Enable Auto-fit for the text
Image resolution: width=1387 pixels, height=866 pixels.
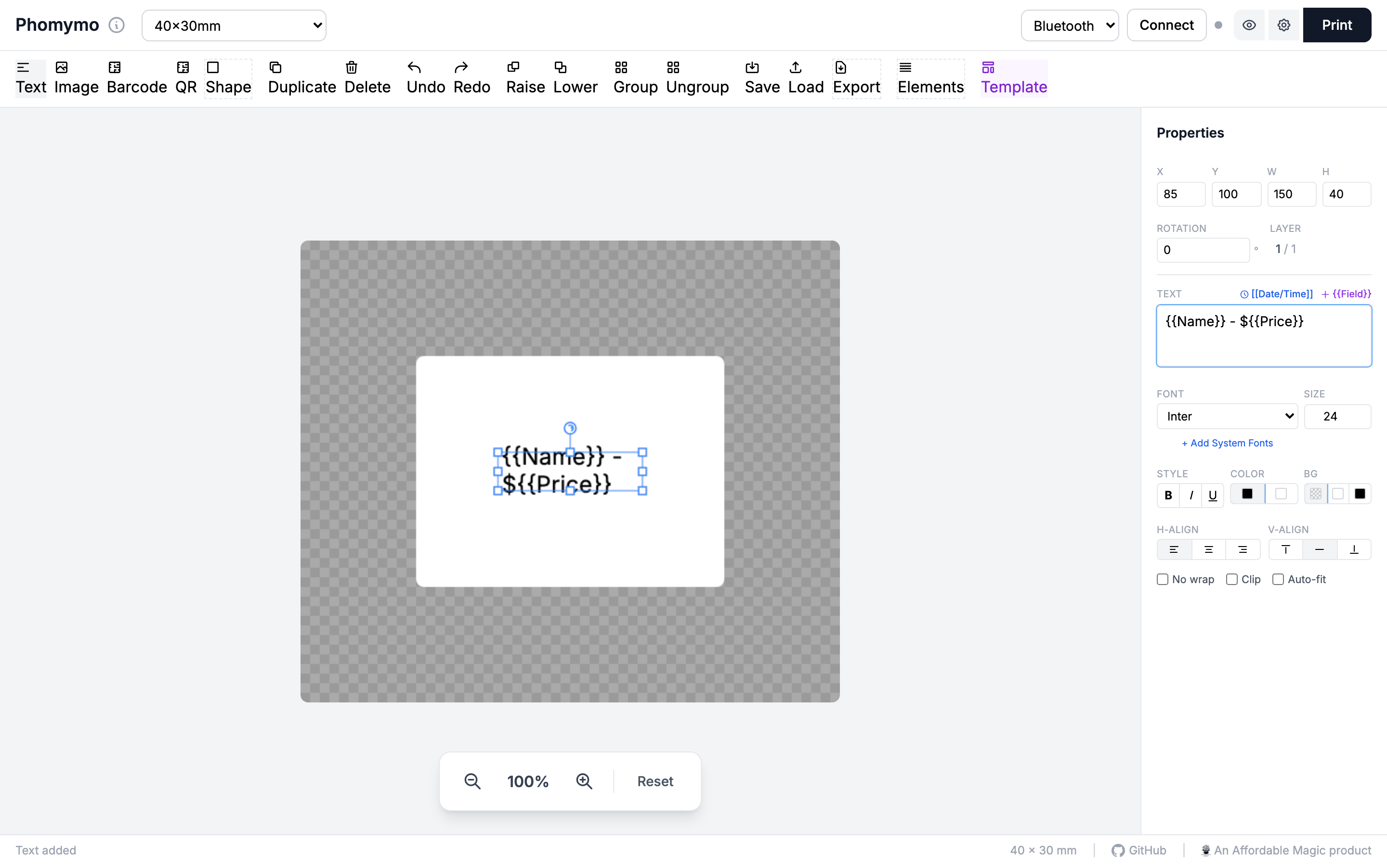coord(1278,579)
